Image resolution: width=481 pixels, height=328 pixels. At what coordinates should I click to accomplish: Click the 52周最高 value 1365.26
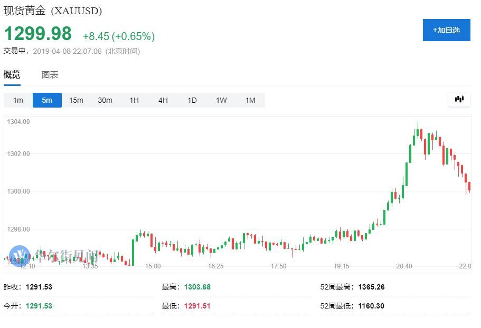click(371, 287)
